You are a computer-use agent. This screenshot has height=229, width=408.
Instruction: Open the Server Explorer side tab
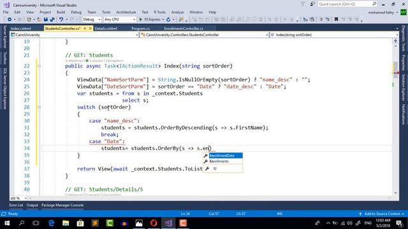4,37
